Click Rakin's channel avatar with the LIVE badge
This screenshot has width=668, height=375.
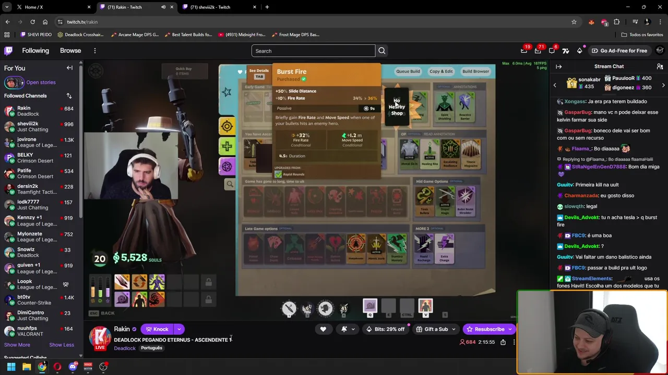click(100, 339)
